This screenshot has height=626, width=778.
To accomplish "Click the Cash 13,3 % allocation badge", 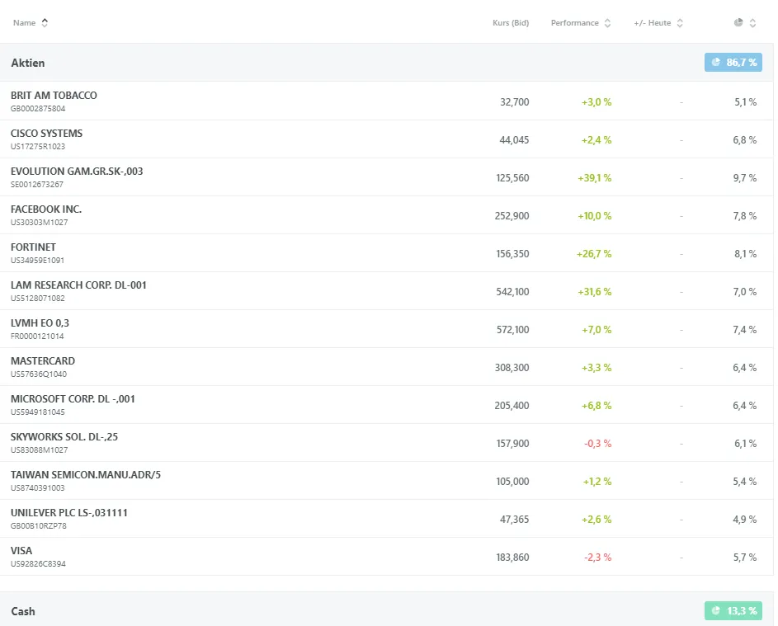I will click(x=733, y=610).
